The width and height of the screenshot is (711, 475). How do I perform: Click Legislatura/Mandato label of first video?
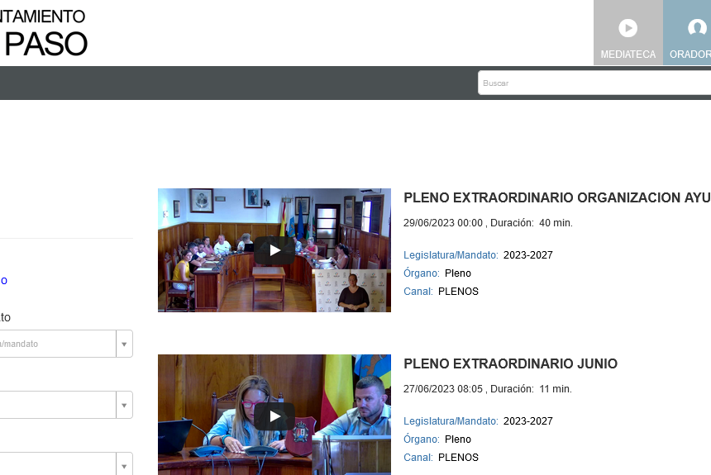click(451, 255)
